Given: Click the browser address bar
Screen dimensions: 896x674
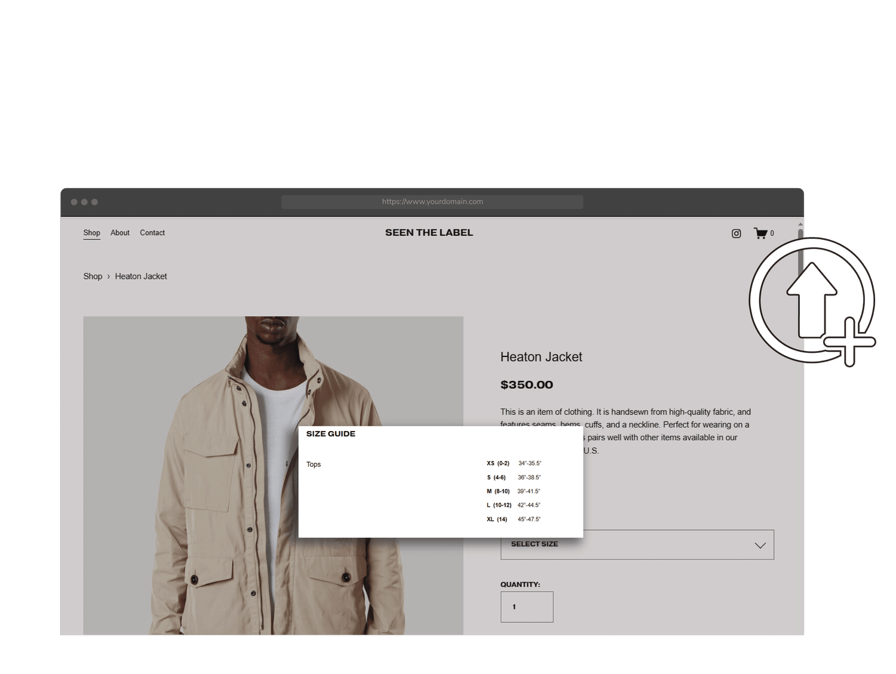Looking at the screenshot, I should point(432,202).
